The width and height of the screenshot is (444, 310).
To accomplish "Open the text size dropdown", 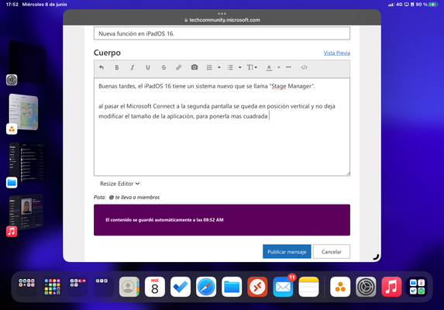I will pos(252,67).
